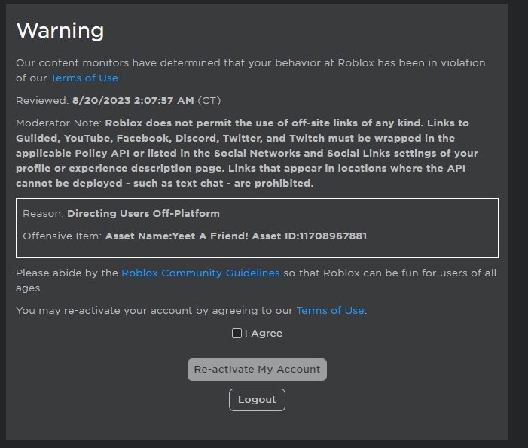Click Asset Name:Yeet A Friend! text
528x448 pixels.
pos(177,236)
